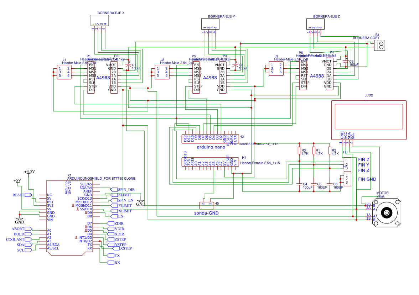Image resolution: width=419 pixels, height=295 pixels.
Task: Click the HOLD net flag
Action: tap(23, 234)
